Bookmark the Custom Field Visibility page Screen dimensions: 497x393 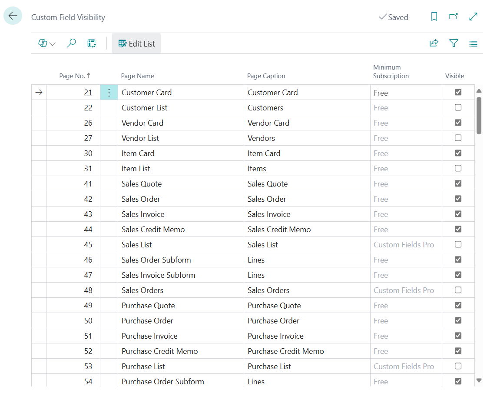point(434,16)
